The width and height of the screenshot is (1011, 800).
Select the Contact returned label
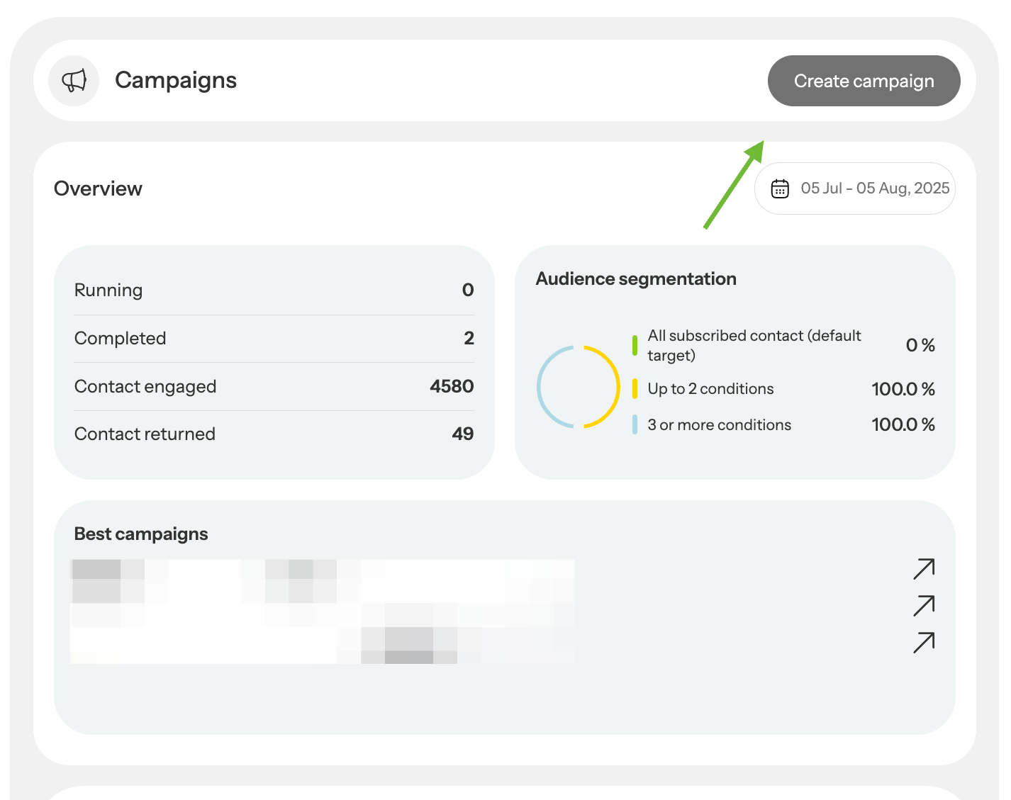[x=145, y=434]
